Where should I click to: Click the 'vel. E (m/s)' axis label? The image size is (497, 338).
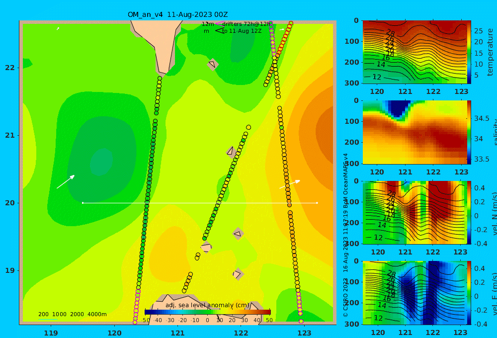click(x=495, y=293)
